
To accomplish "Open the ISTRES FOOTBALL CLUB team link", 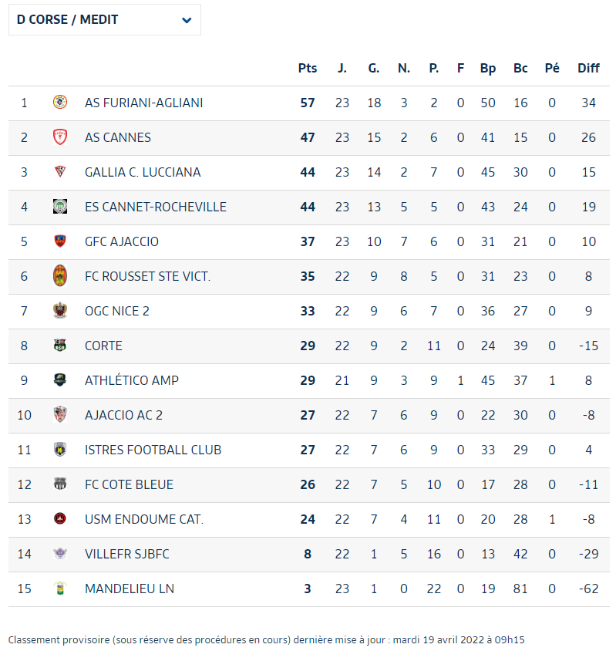I will (x=153, y=450).
